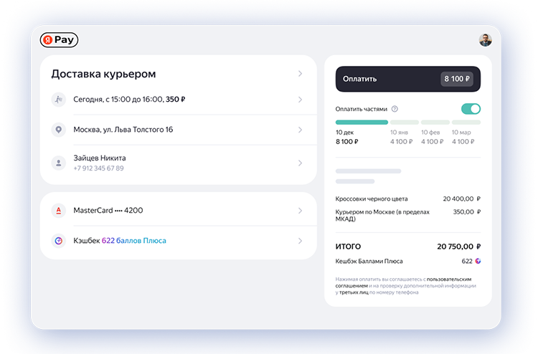Click the location pin address icon
Viewport: 538px width, 354px height.
pyautogui.click(x=59, y=130)
